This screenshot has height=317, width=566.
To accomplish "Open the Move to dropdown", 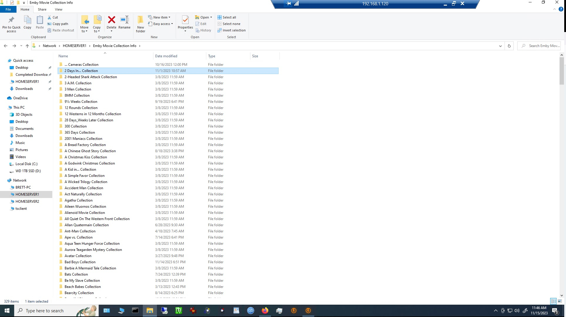I will pos(85,24).
